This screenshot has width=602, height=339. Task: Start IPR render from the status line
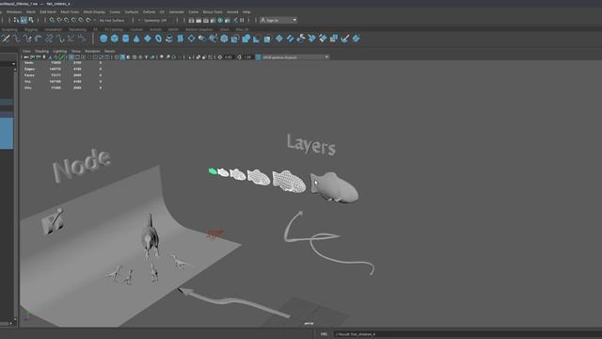pyautogui.click(x=206, y=21)
